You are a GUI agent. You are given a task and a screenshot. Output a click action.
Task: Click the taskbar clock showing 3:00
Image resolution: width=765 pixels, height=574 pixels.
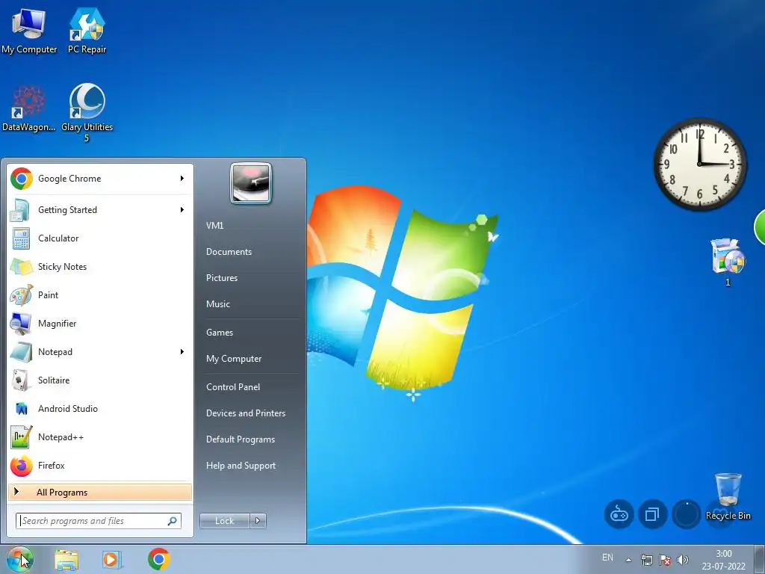[x=723, y=560]
